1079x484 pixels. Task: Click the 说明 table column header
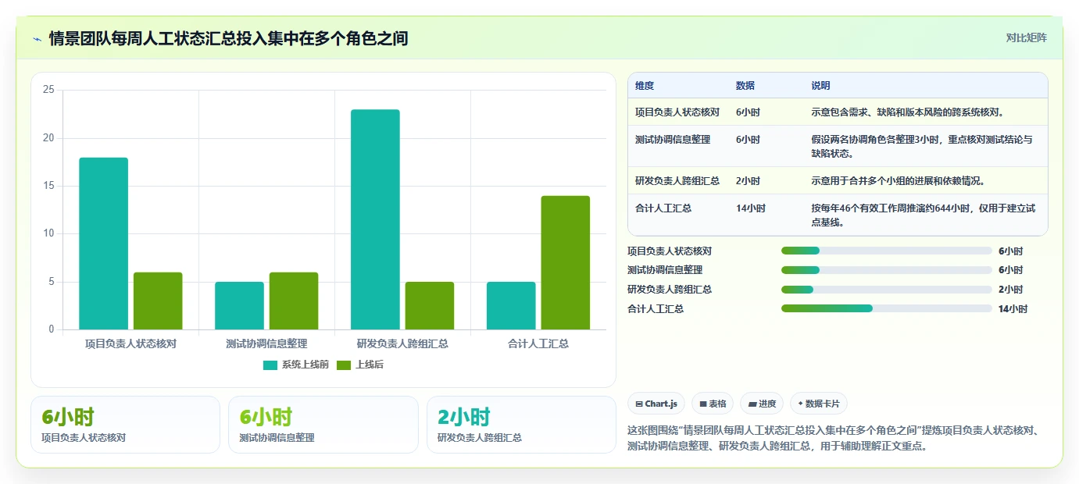tap(821, 86)
